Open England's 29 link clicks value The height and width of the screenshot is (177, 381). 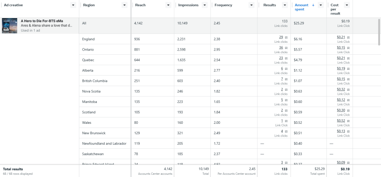tap(280, 37)
